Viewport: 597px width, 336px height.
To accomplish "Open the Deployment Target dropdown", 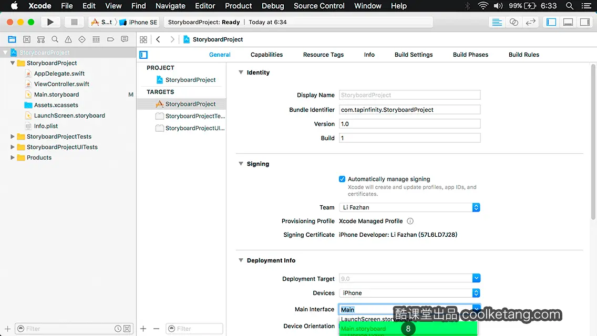I will pos(476,278).
